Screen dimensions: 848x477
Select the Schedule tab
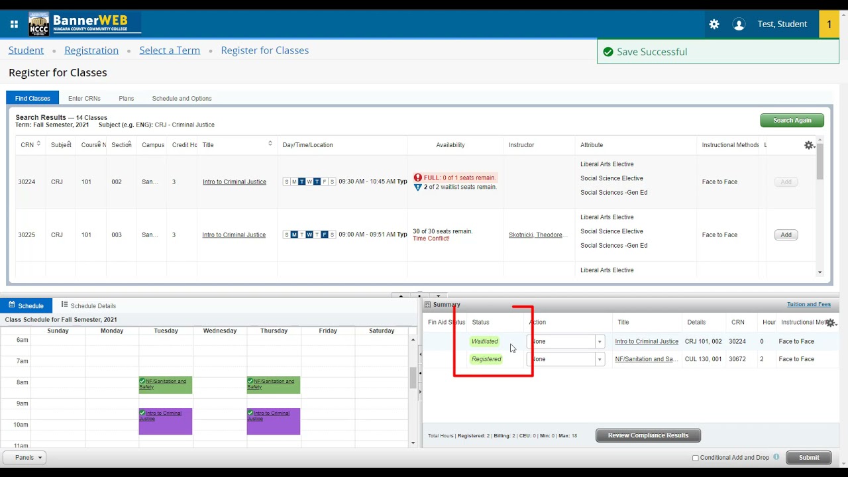[26, 305]
